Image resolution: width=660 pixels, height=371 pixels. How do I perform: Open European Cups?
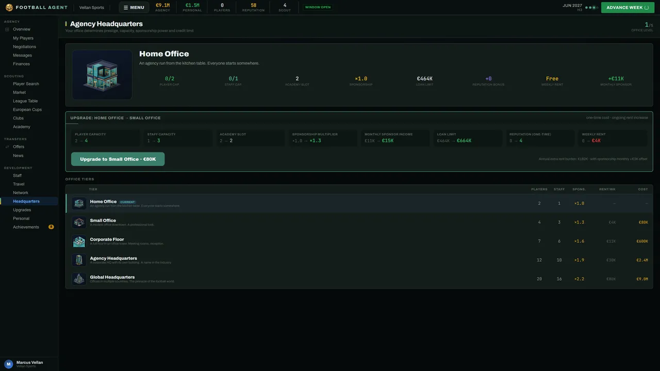pyautogui.click(x=27, y=110)
